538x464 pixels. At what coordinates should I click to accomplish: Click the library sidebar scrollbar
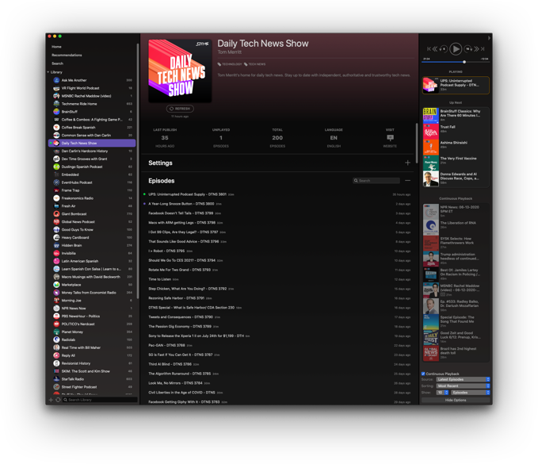138,171
